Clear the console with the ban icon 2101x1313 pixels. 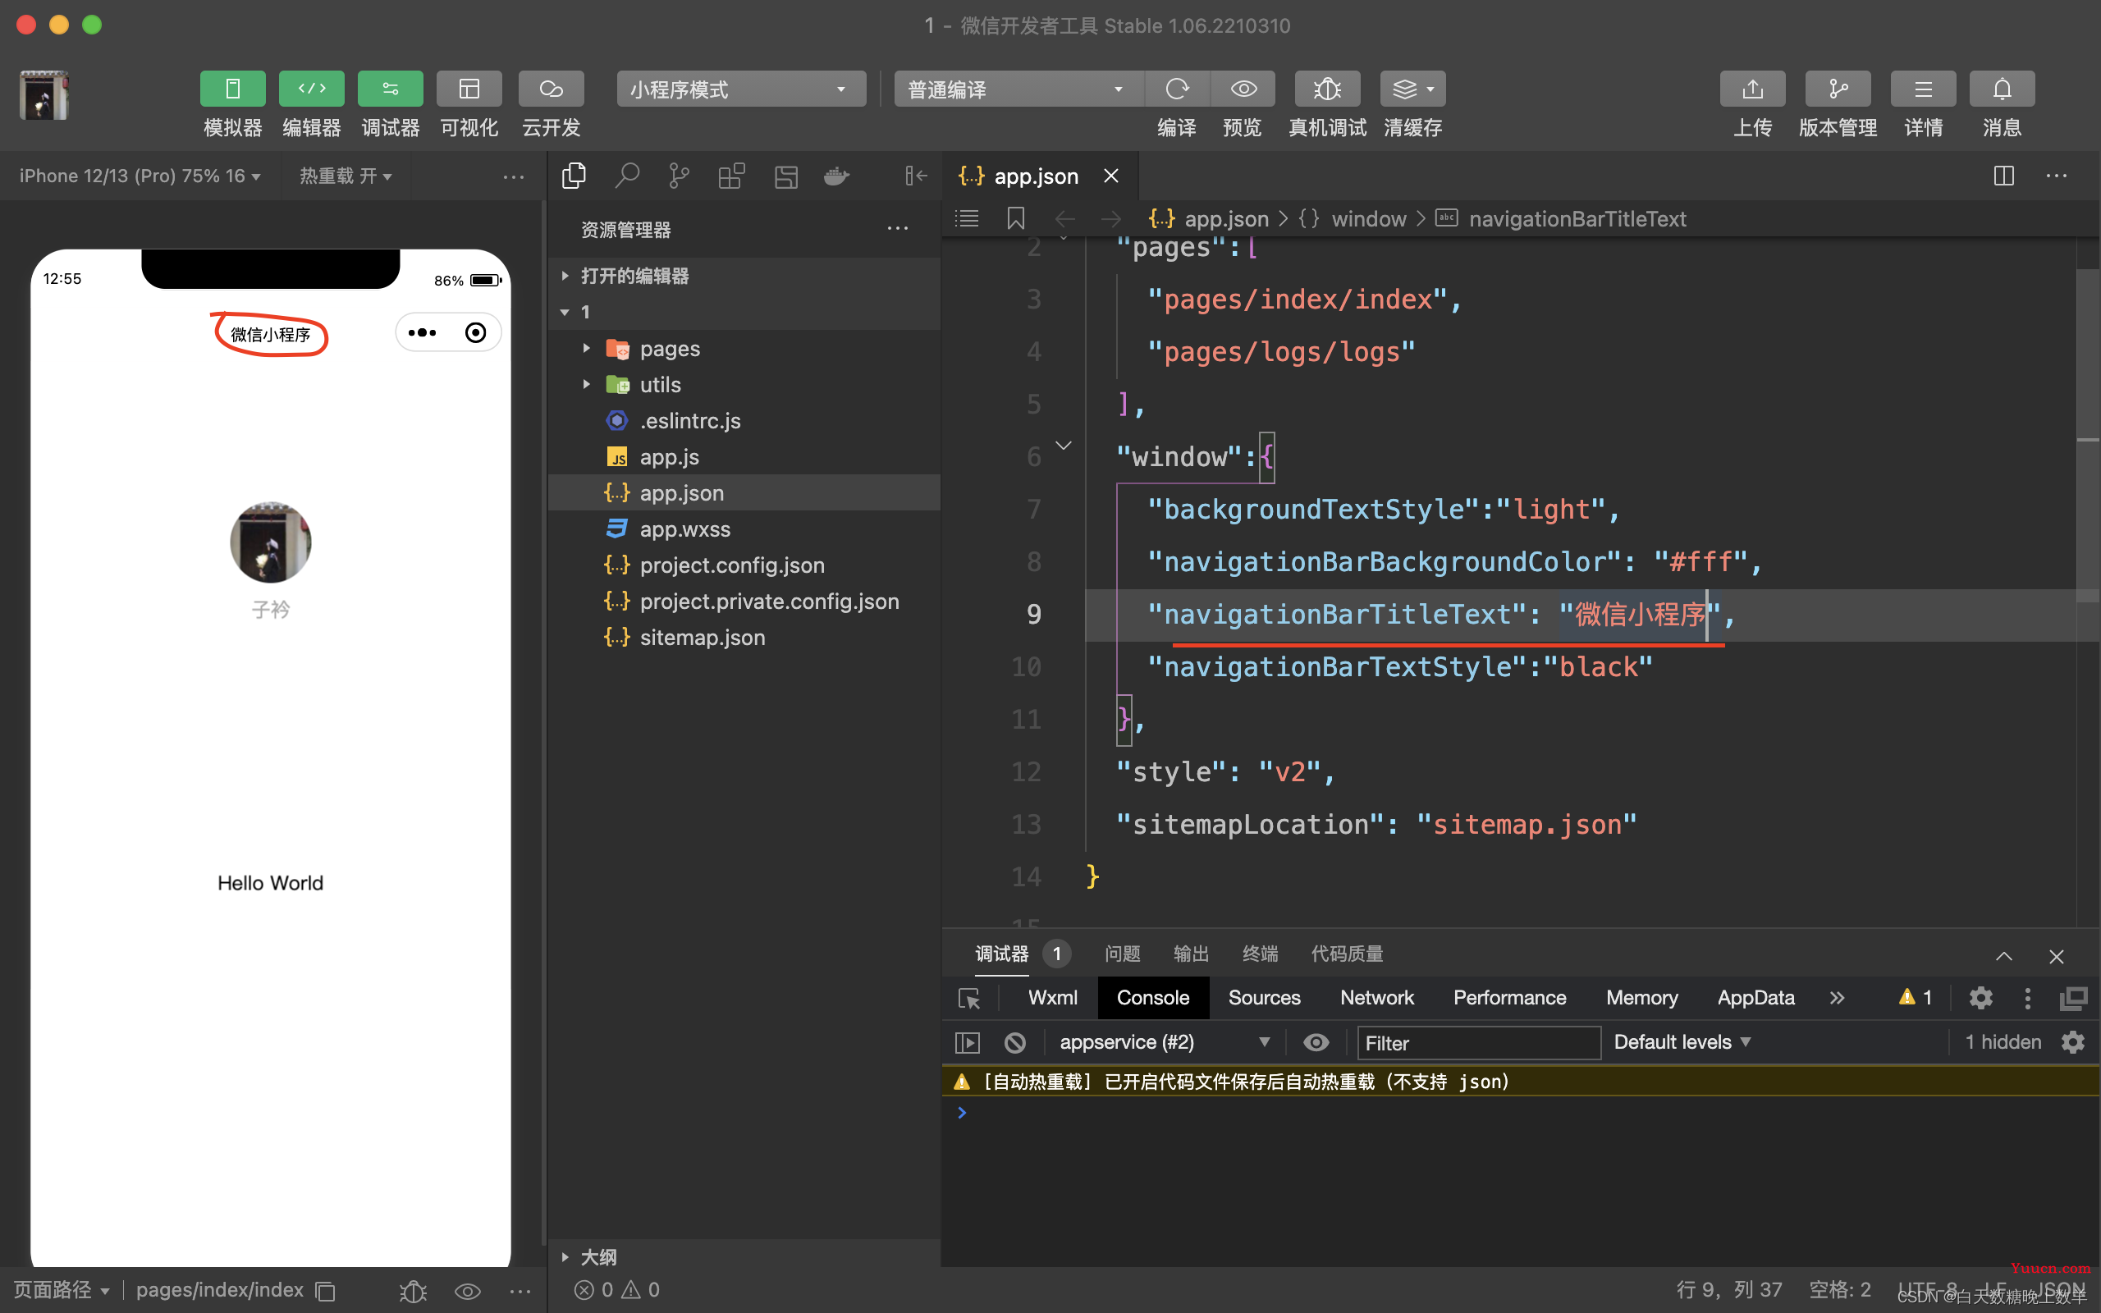tap(1015, 1042)
